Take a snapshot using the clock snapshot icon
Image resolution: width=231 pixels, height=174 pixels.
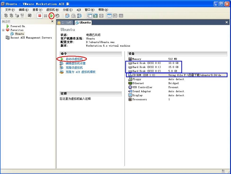tap(67, 16)
